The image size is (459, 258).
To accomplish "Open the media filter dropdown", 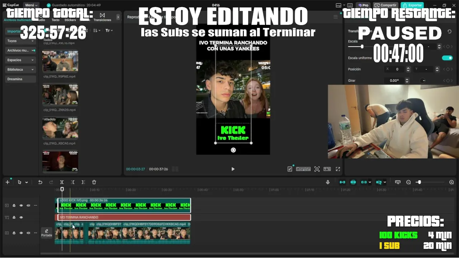I will (x=109, y=31).
